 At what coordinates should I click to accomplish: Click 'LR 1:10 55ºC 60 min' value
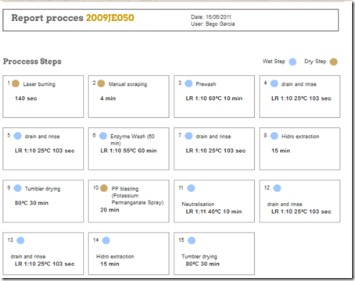point(128,151)
